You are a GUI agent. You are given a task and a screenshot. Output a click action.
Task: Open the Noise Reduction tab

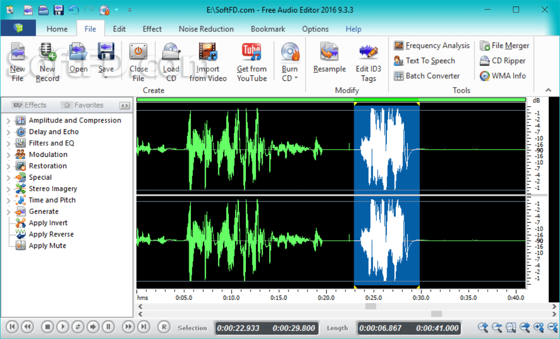(206, 29)
